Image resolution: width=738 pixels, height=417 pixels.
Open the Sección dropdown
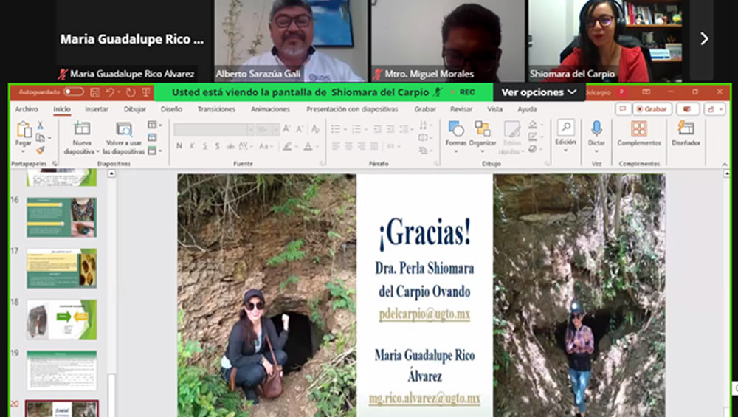[x=154, y=151]
